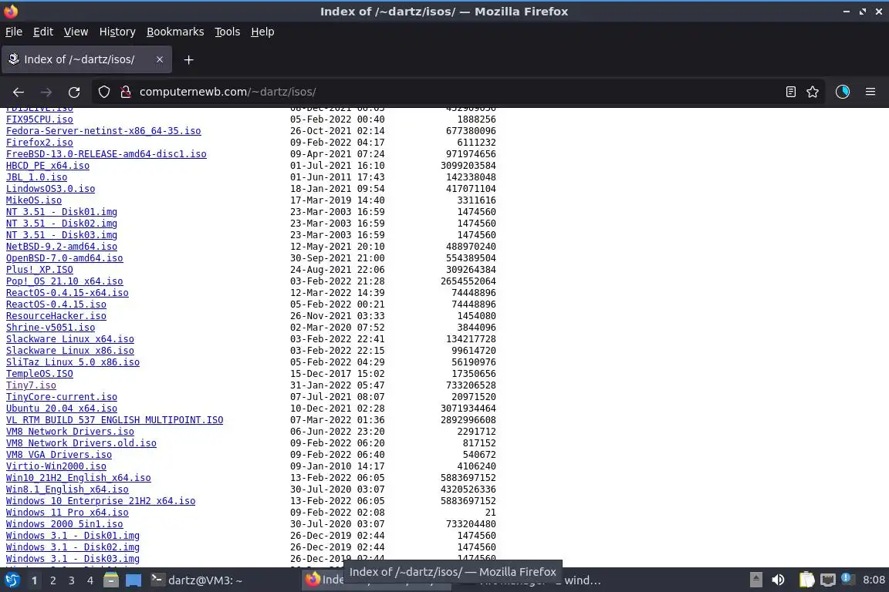889x592 pixels.
Task: Open the volume control in tray
Action: point(778,580)
